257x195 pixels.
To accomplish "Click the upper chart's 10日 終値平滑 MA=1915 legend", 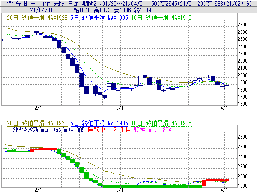I will (161, 18).
